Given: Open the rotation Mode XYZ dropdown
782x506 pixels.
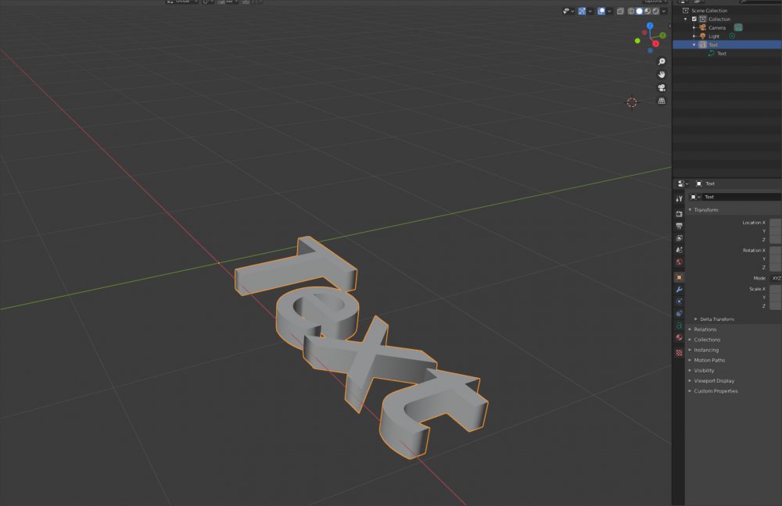Looking at the screenshot, I should point(776,278).
